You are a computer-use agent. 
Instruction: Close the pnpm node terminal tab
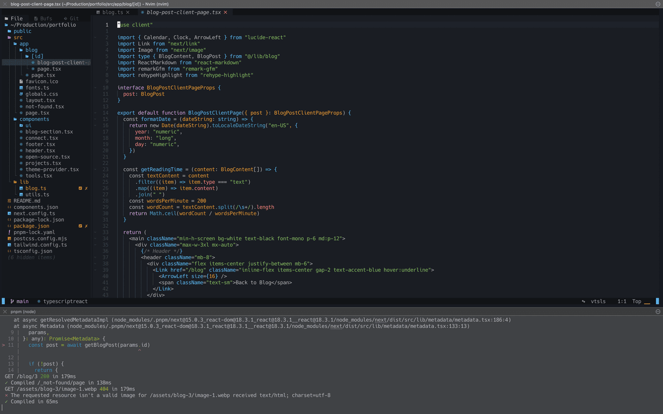pos(5,311)
